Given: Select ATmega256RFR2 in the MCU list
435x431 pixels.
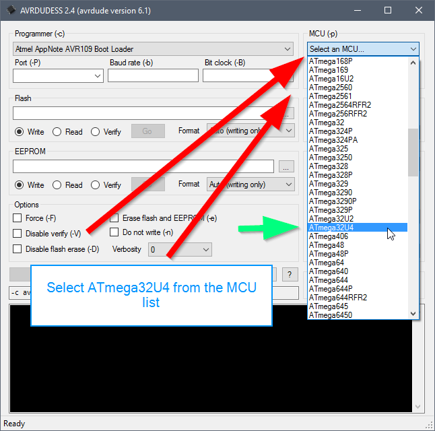Looking at the screenshot, I should (x=358, y=114).
